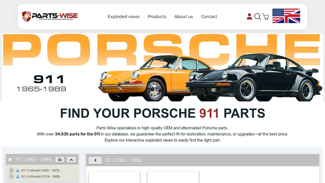Open the search magnifier icon
325x183 pixels.
pyautogui.click(x=258, y=16)
